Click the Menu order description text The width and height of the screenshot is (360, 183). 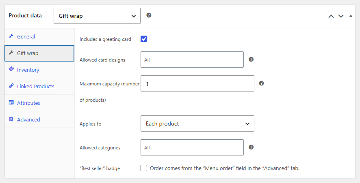click(x=225, y=168)
